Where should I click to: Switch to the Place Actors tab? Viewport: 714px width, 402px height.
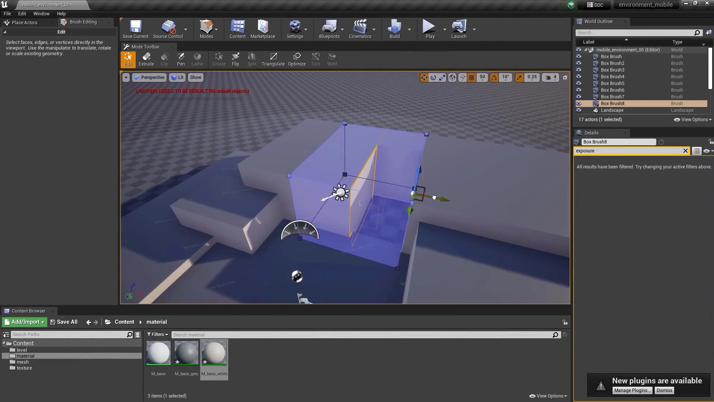point(24,22)
